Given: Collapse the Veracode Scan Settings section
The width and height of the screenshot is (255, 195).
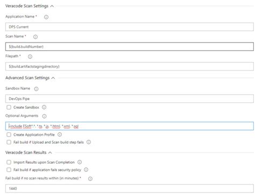Looking at the screenshot, I should click(x=52, y=6).
